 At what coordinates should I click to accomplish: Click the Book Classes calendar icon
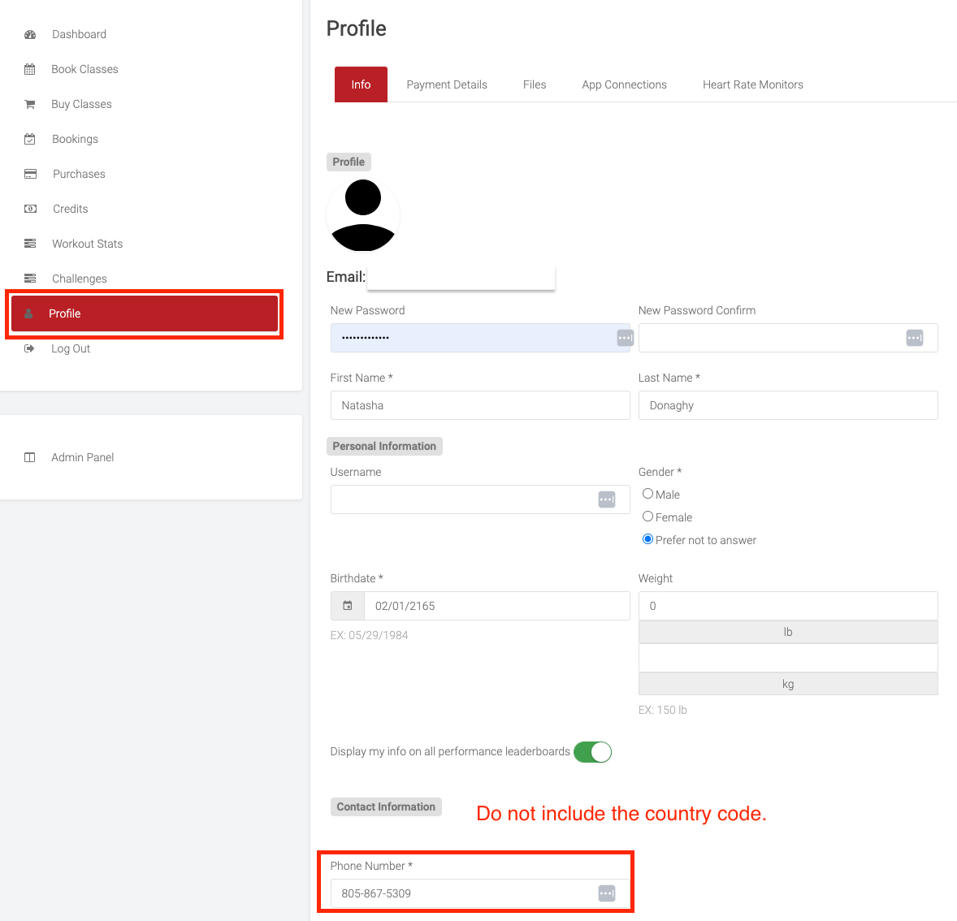[x=29, y=70]
